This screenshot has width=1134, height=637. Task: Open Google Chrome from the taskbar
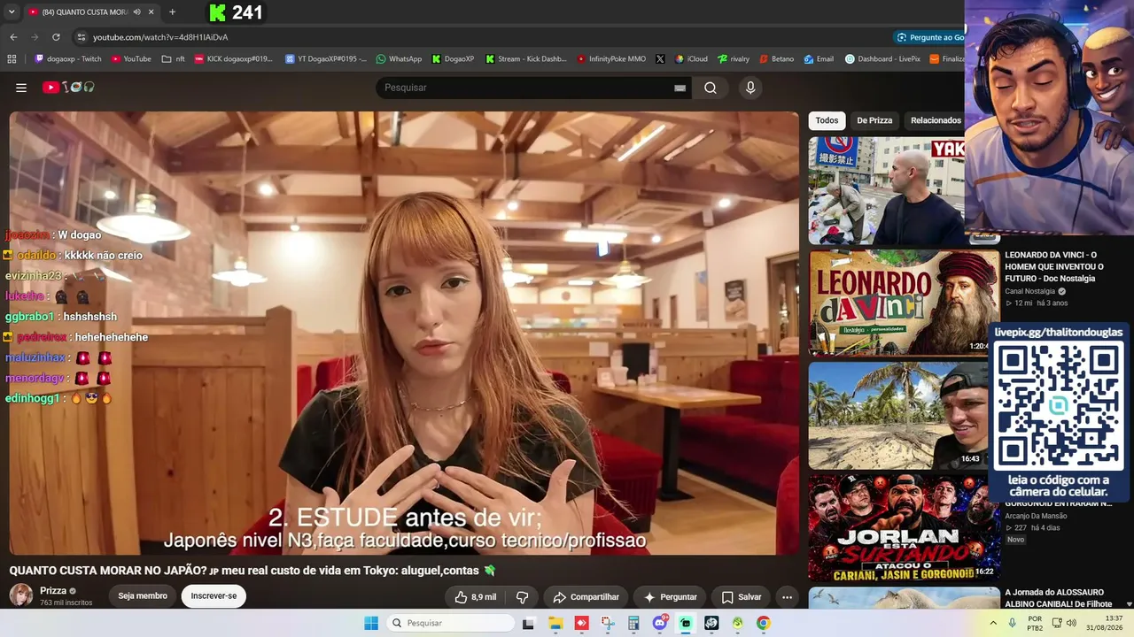coord(764,623)
